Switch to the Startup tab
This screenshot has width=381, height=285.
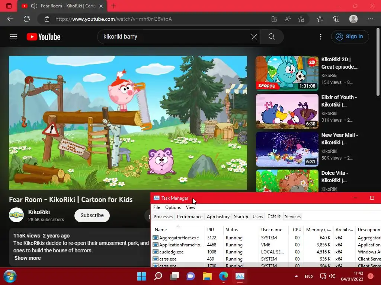[x=241, y=217]
